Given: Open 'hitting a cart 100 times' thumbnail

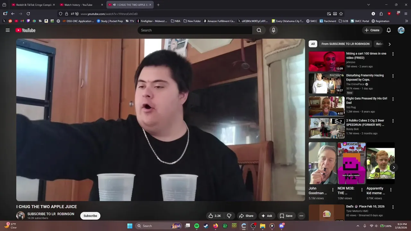Looking at the screenshot, I should click(x=327, y=61).
